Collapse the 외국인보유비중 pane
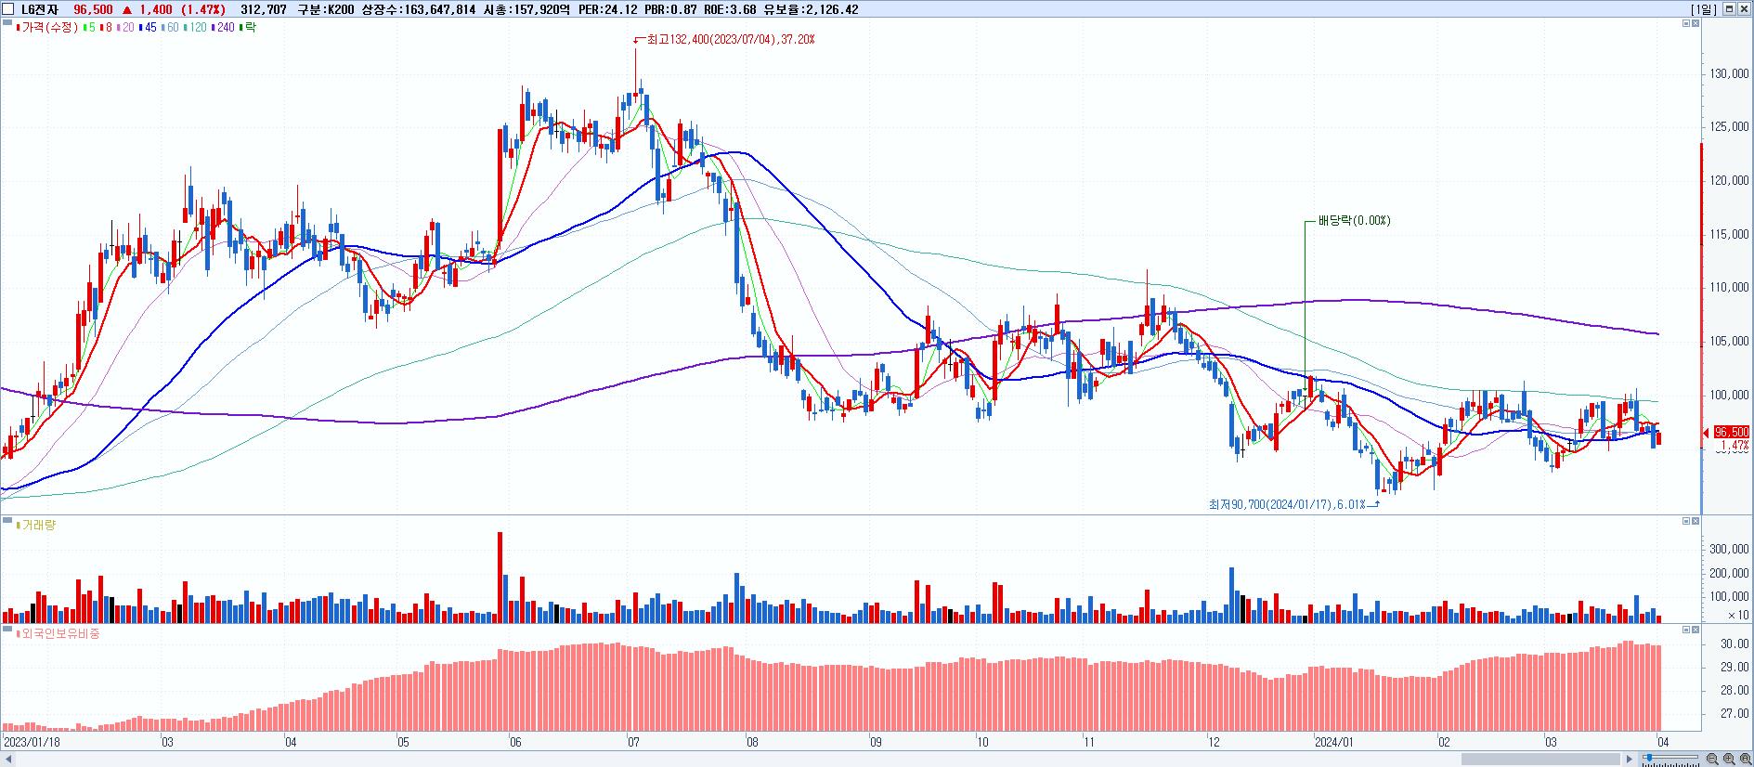The image size is (1754, 767). coord(1686,630)
